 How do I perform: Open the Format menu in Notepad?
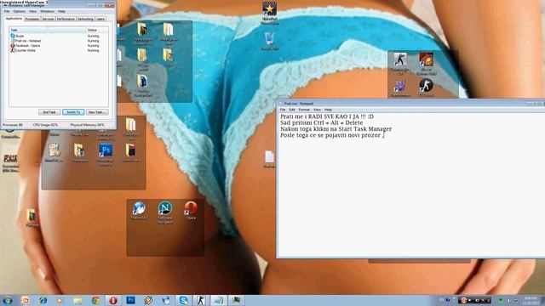(x=304, y=110)
